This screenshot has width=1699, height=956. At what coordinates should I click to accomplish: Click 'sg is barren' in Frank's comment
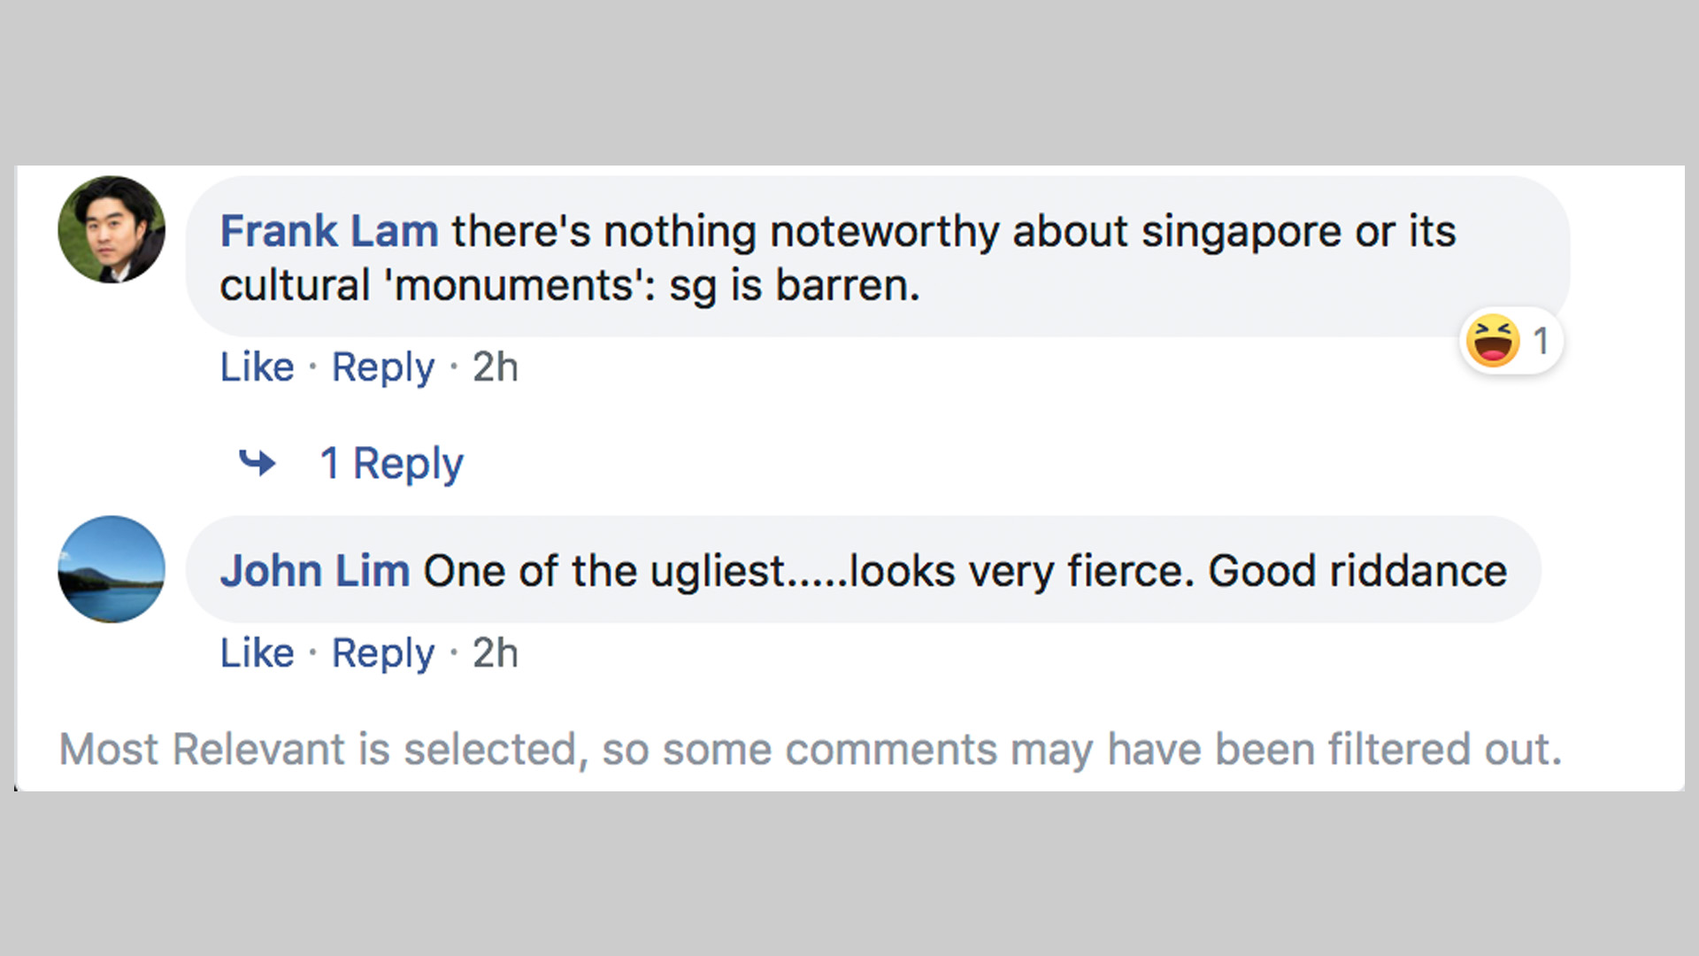coord(794,286)
